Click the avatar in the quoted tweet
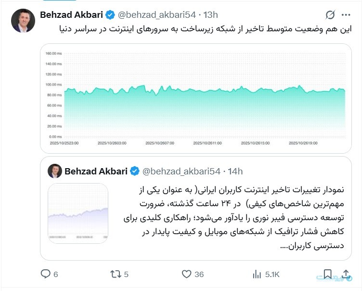The height and width of the screenshot is (291, 362). pyautogui.click(x=54, y=171)
